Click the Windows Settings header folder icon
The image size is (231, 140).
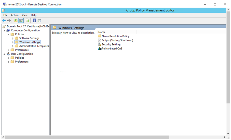tap(55, 27)
